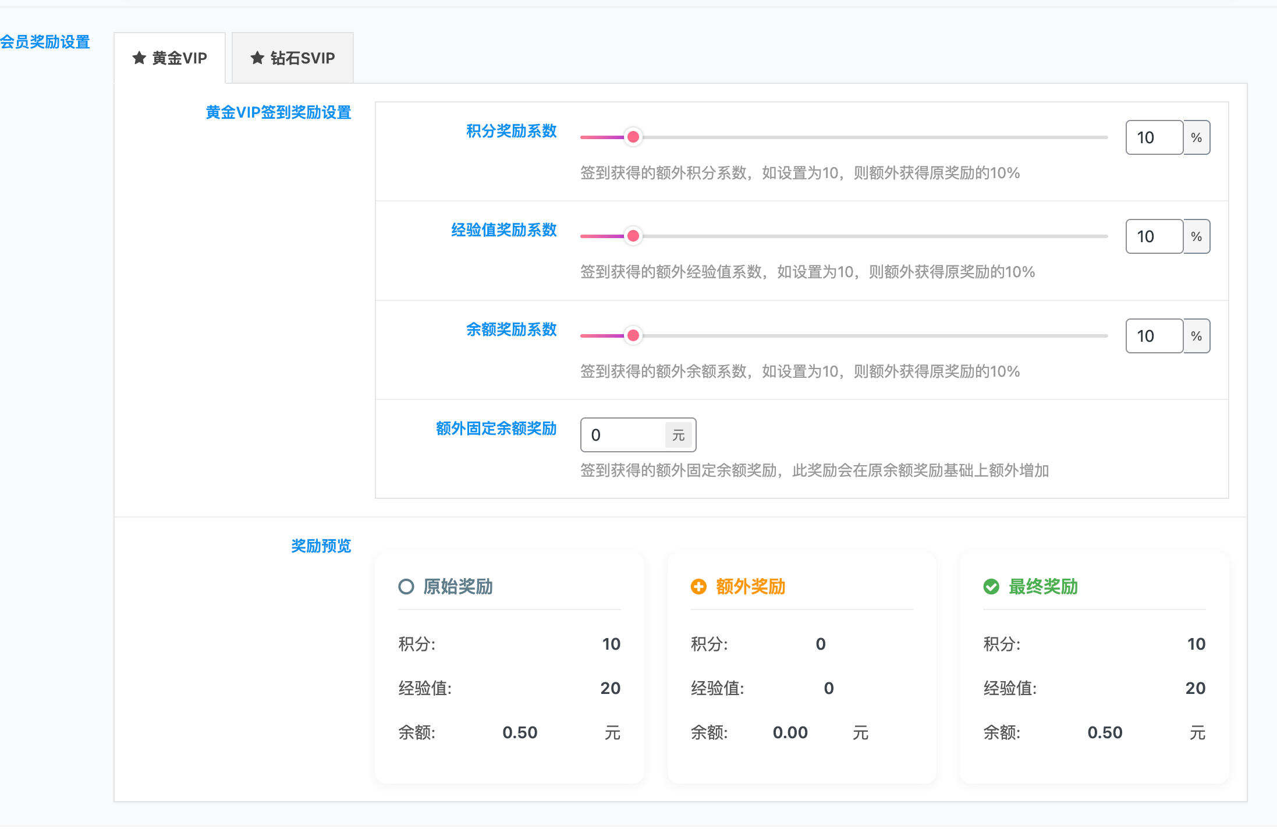1277x829 pixels.
Task: Click the 经验值奖励系数 percentage input
Action: (1154, 236)
